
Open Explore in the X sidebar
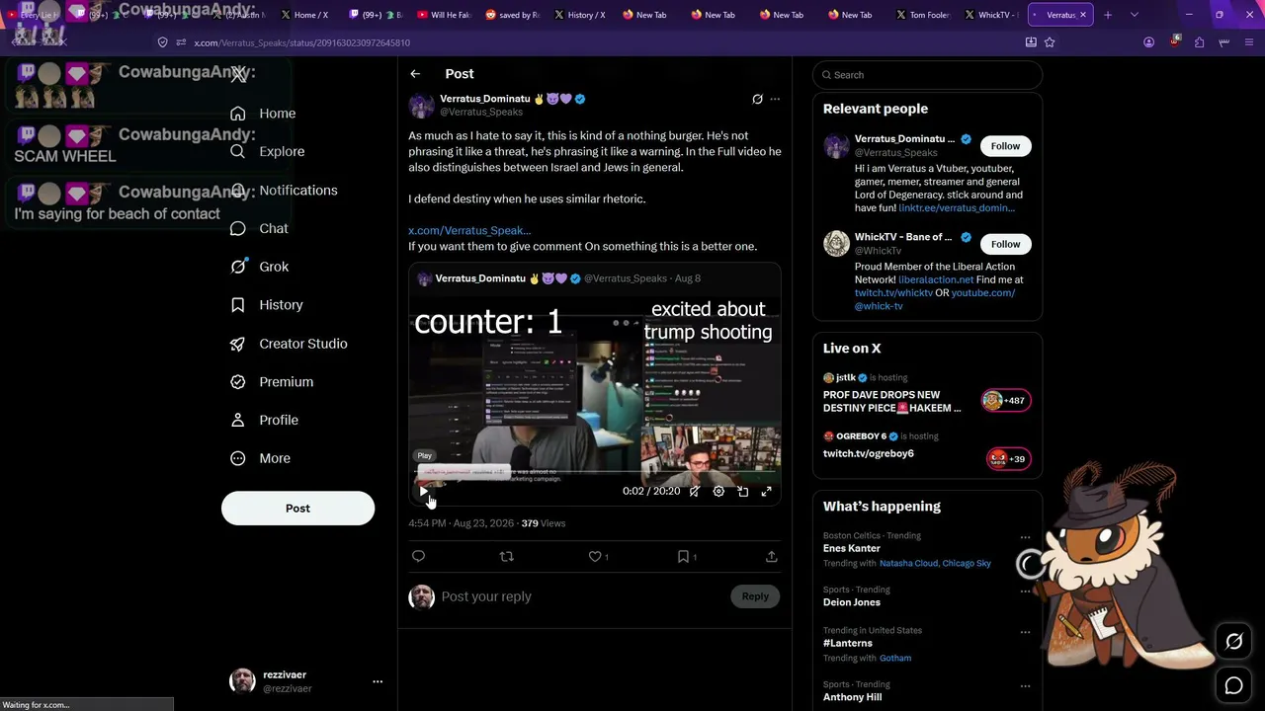click(267, 152)
